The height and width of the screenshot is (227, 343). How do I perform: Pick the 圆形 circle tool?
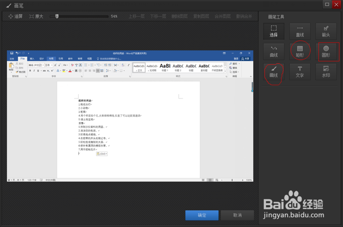tap(326, 52)
